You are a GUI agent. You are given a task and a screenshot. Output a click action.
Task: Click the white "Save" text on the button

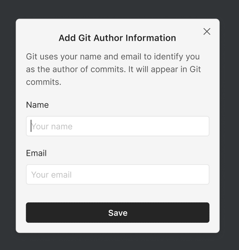point(118,213)
